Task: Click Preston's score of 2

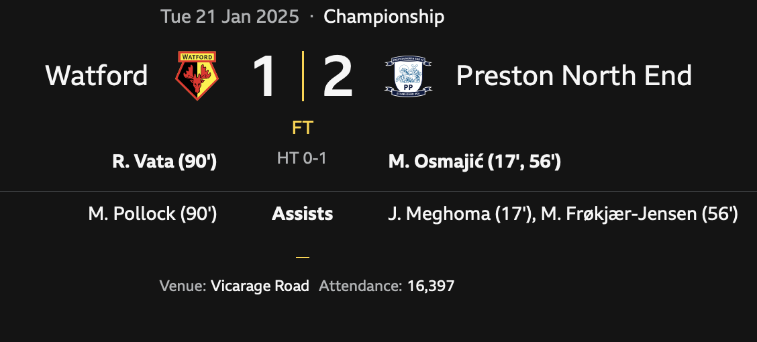Action: coord(338,77)
